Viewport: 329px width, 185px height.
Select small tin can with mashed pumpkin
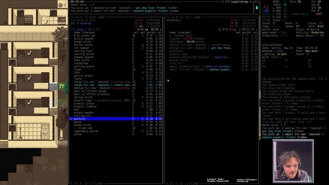(x=214, y=69)
